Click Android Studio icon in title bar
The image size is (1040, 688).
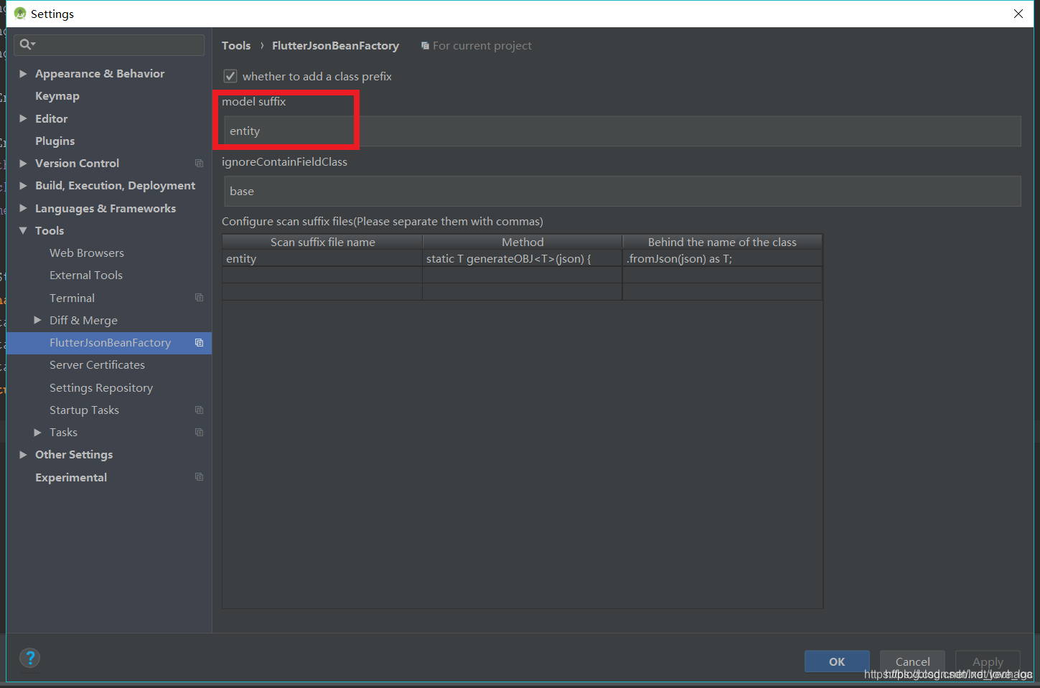(19, 14)
